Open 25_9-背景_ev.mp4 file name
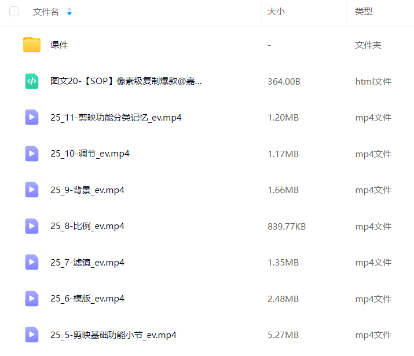Image resolution: width=414 pixels, height=356 pixels. click(x=87, y=190)
